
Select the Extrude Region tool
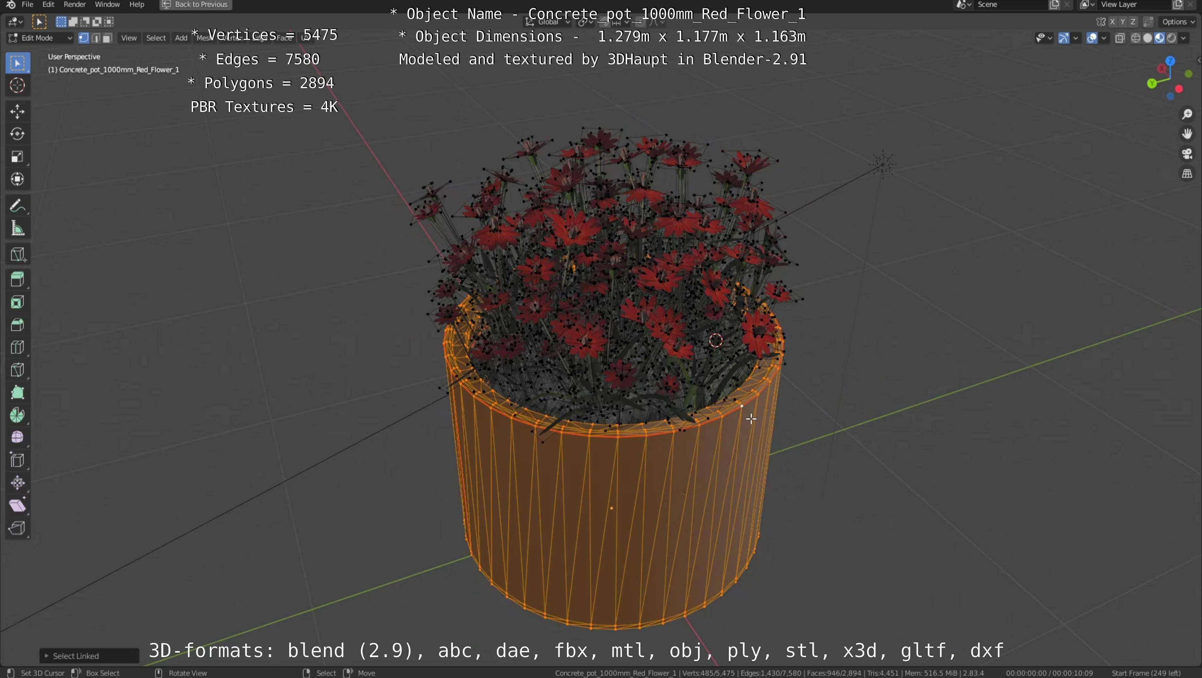pyautogui.click(x=18, y=279)
